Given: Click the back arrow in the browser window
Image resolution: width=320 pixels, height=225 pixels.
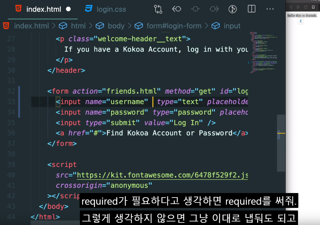Looking at the screenshot, I should point(291,7).
